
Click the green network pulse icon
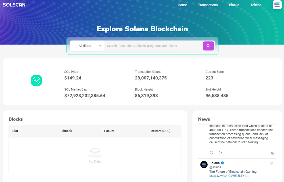36,81
